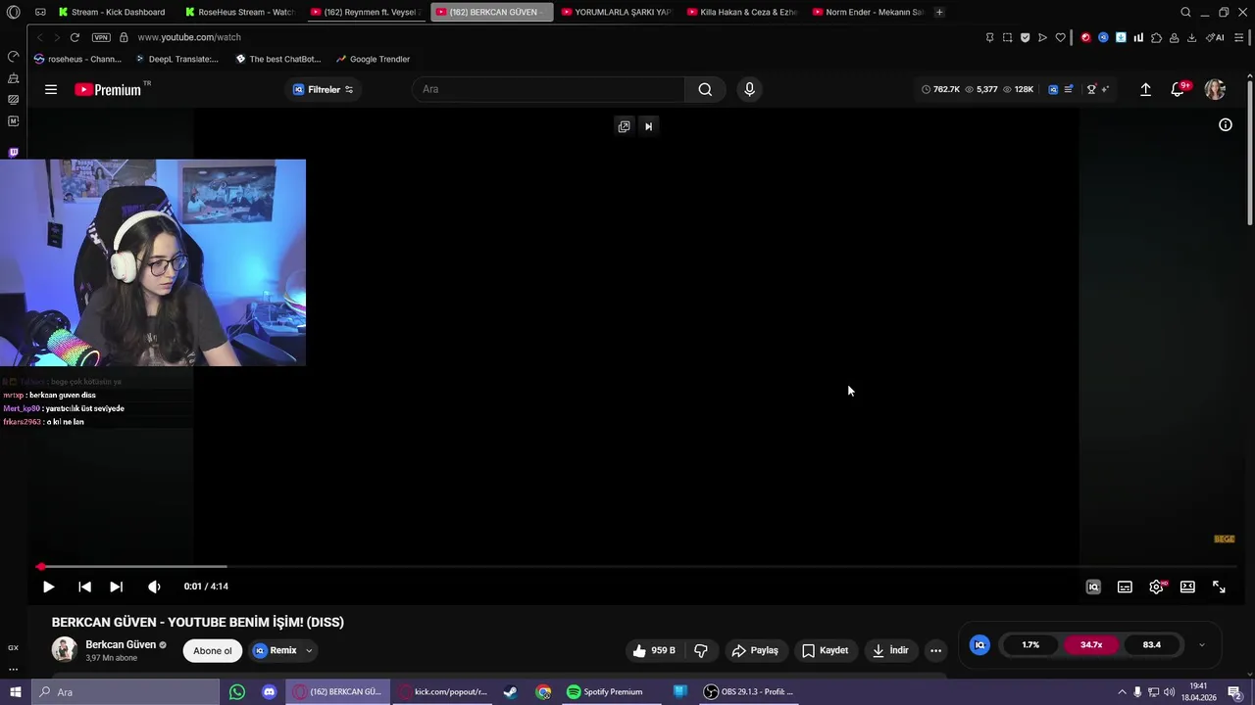
Task: Expand Remix dropdown chevron
Action: click(309, 650)
